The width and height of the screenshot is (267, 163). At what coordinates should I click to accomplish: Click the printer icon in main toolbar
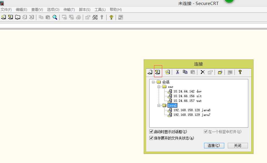pos(78,17)
